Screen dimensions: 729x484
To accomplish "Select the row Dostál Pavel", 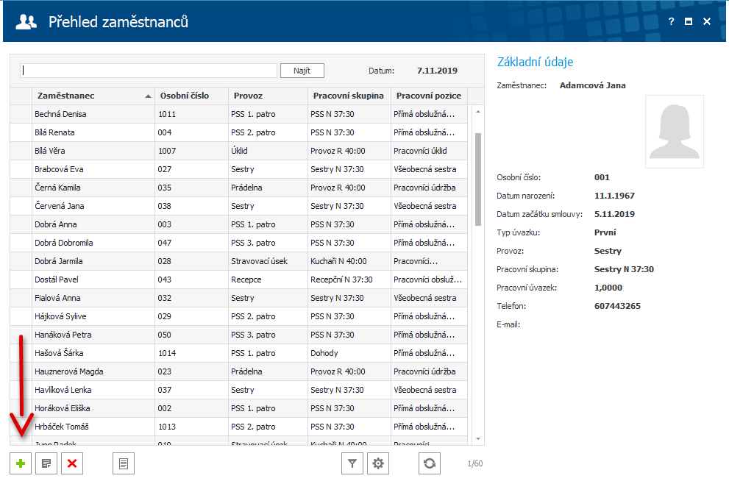I will tap(238, 280).
